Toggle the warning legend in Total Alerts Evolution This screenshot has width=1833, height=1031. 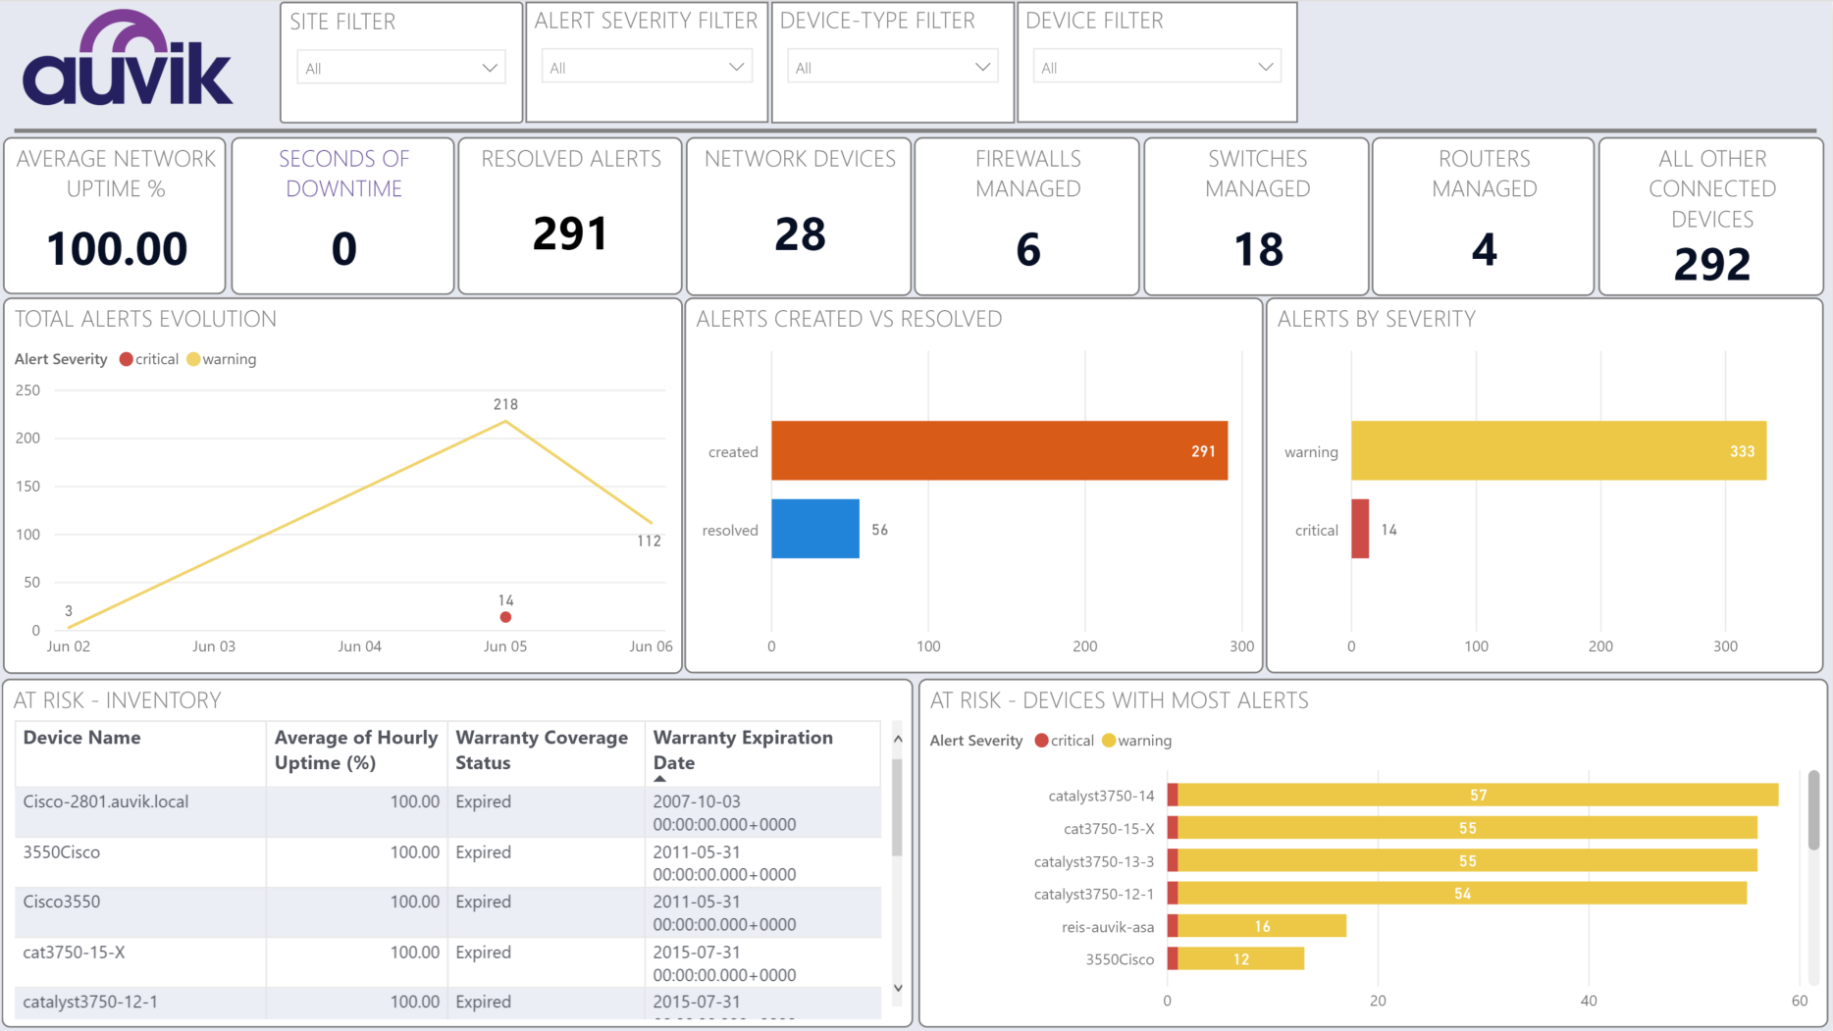click(x=221, y=359)
